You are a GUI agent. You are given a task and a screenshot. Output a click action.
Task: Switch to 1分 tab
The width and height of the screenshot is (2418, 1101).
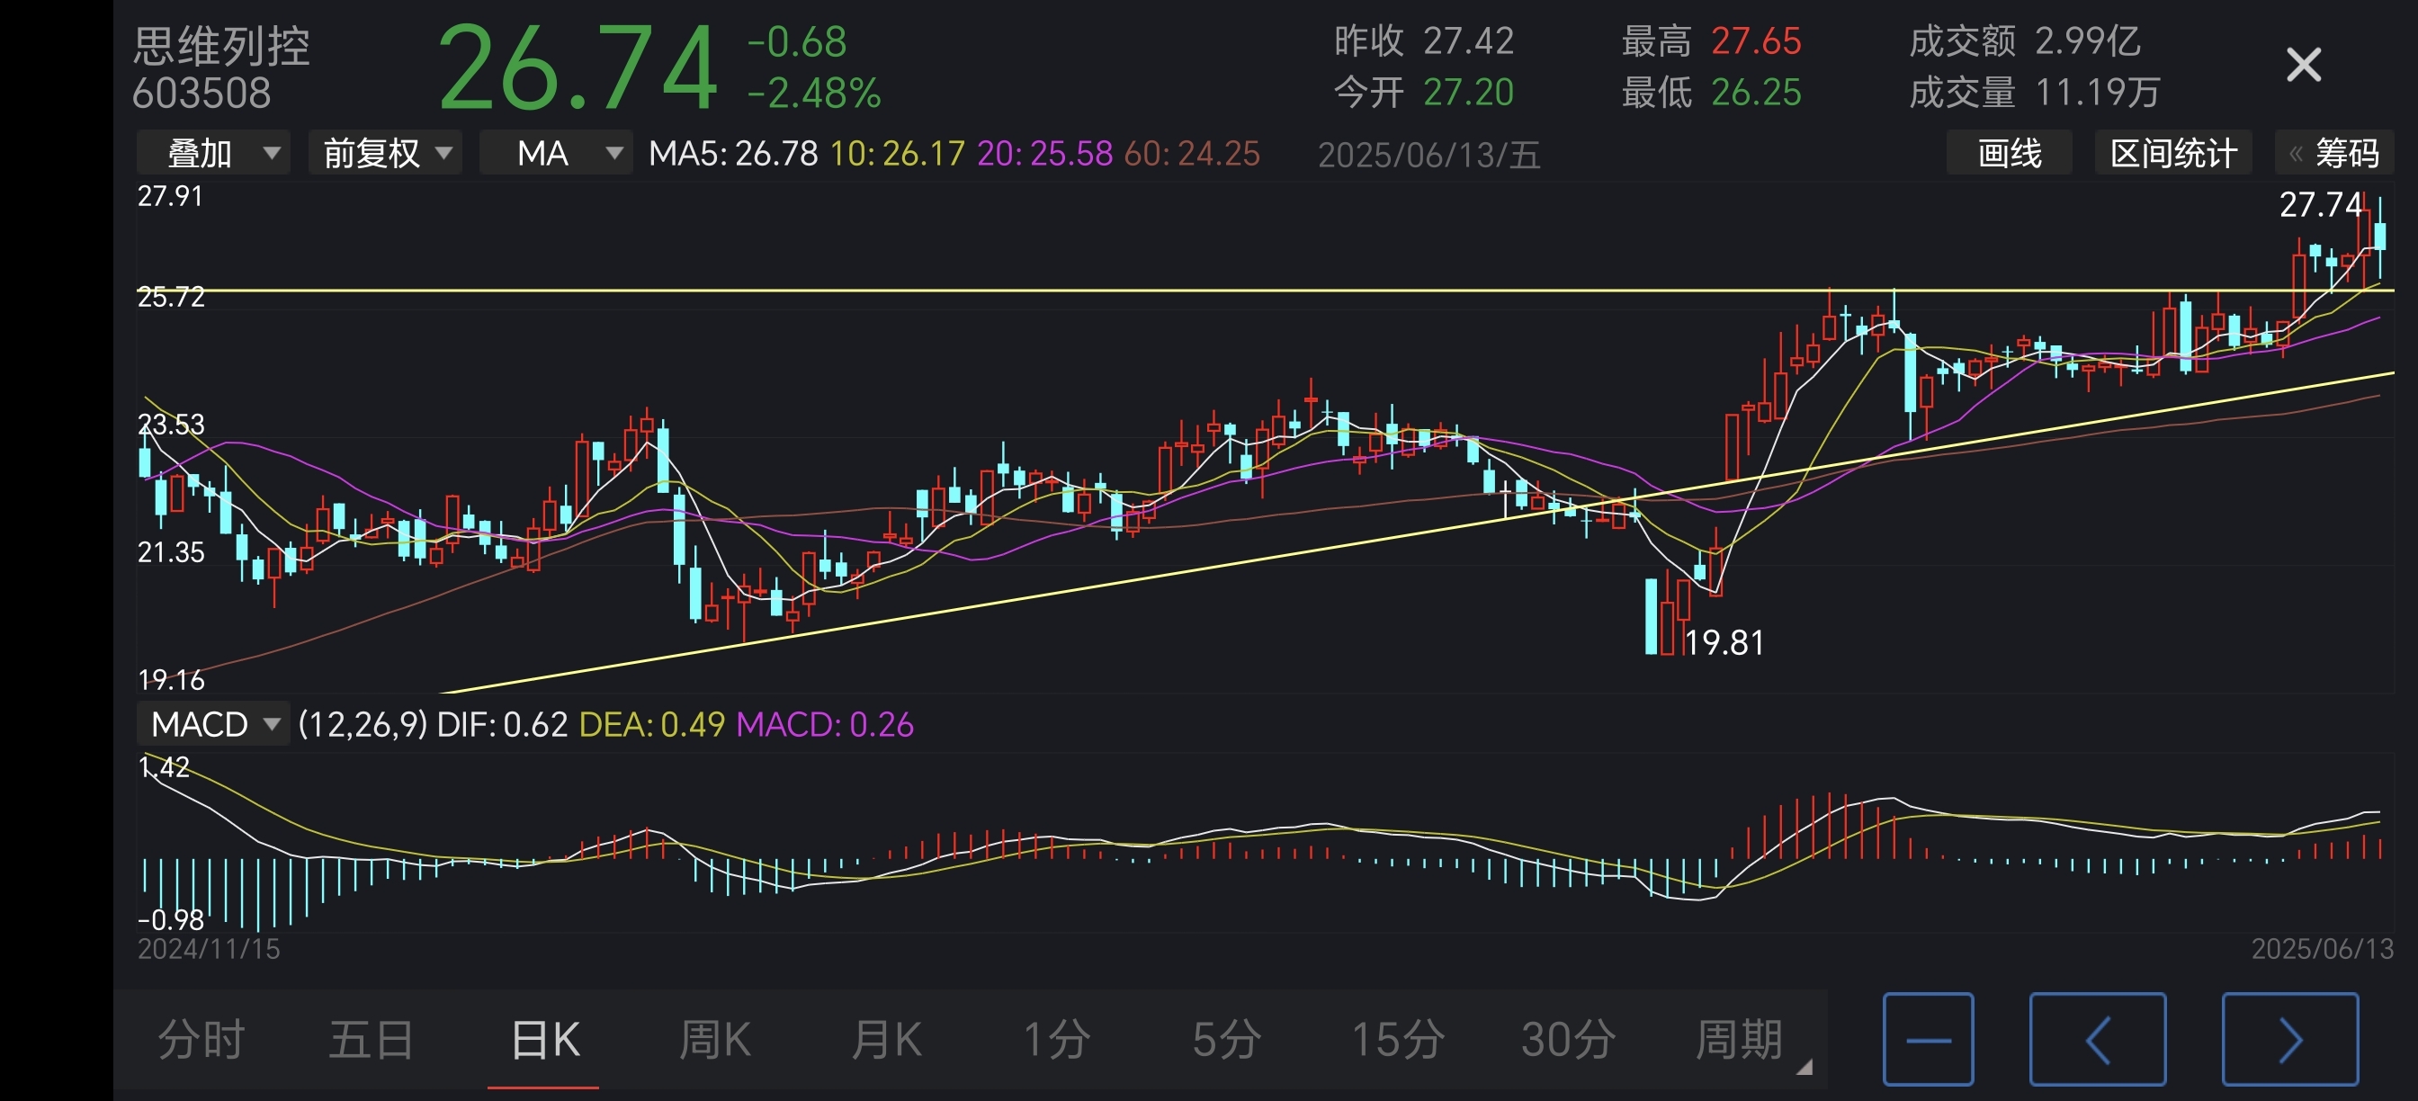1056,1040
